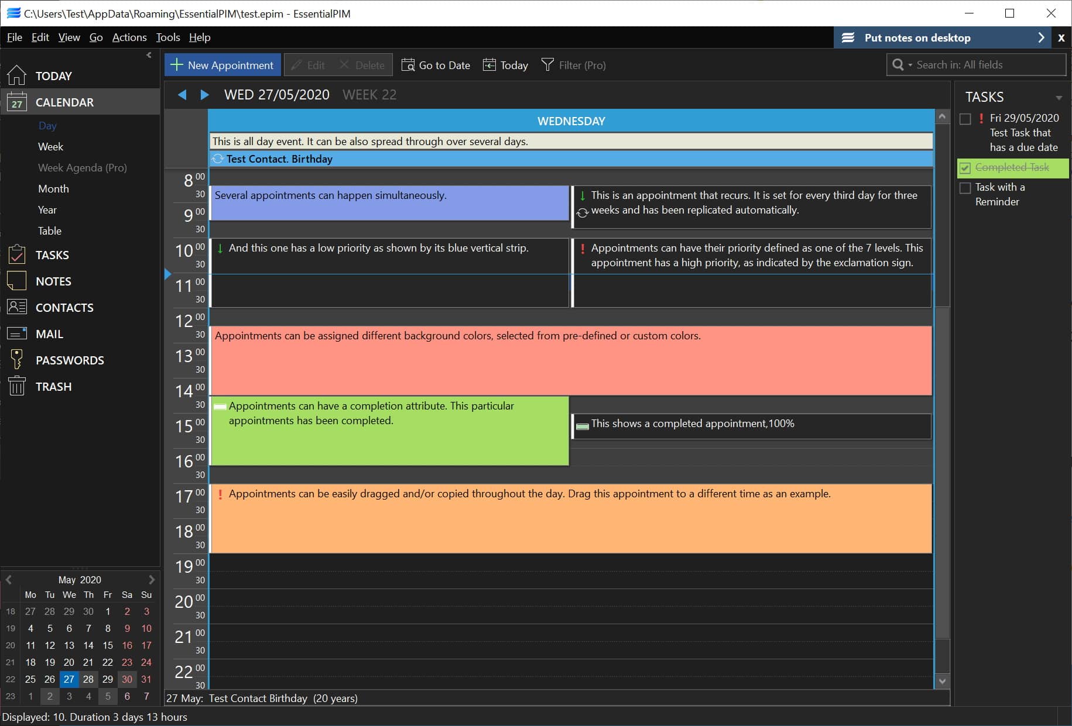The image size is (1072, 726).
Task: Expand the Tasks panel dropdown arrow
Action: point(1059,98)
